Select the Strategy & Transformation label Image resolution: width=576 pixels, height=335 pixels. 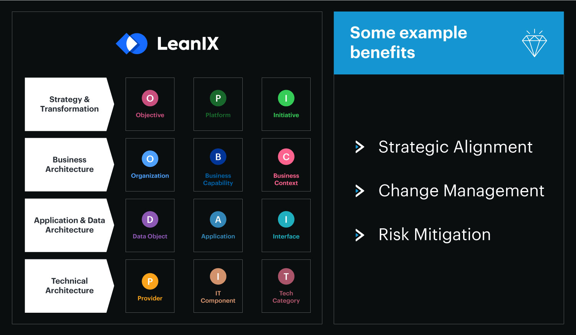70,104
